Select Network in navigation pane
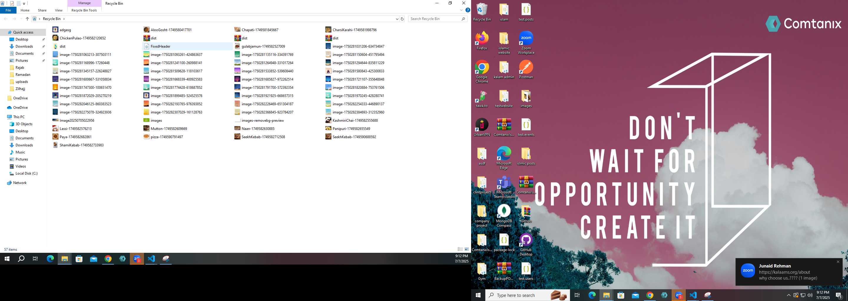Screen dimensions: 848x301 click(x=20, y=183)
